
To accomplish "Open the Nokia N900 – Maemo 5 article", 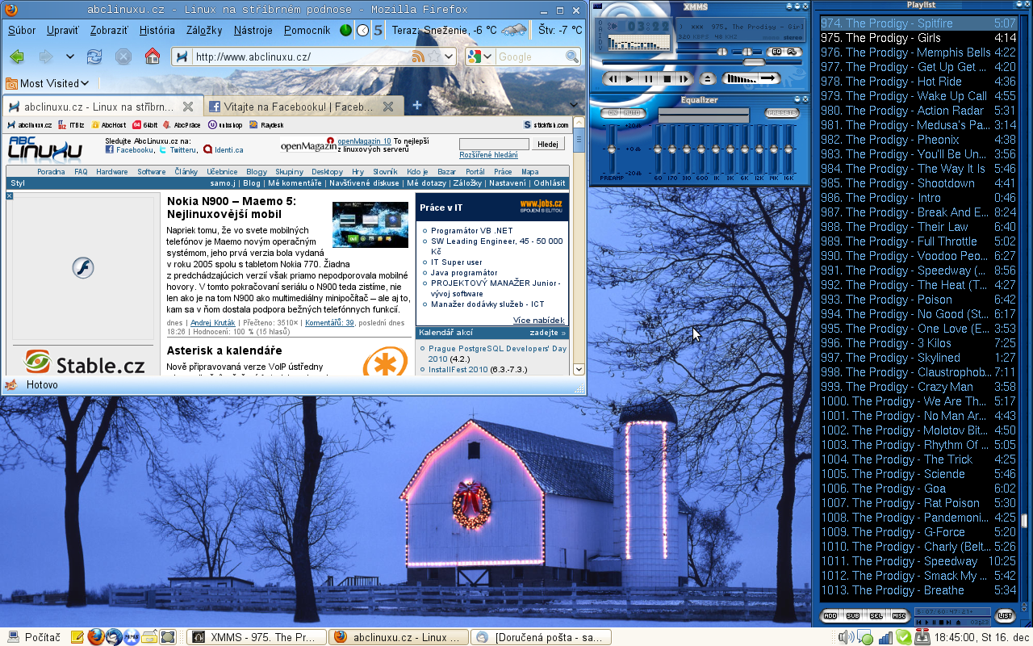I will pyautogui.click(x=232, y=208).
